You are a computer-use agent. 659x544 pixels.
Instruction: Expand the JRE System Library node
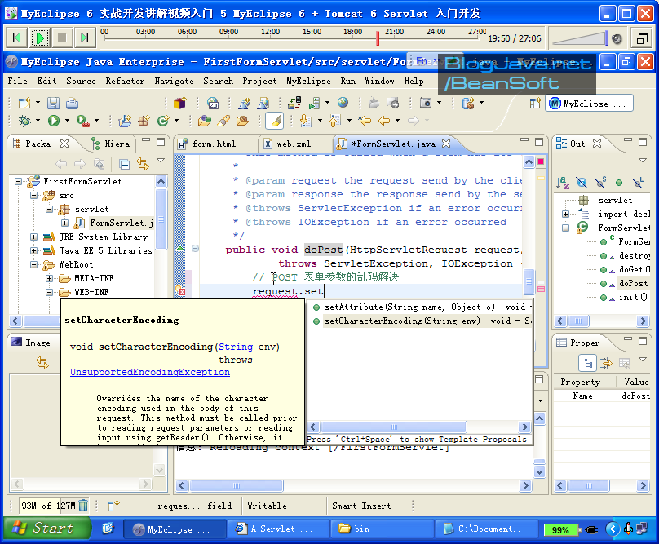33,237
